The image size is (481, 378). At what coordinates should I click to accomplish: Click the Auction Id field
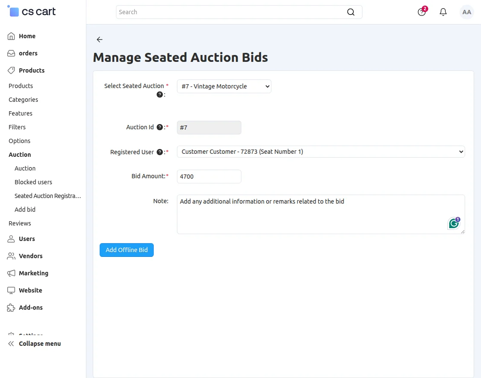coord(209,128)
